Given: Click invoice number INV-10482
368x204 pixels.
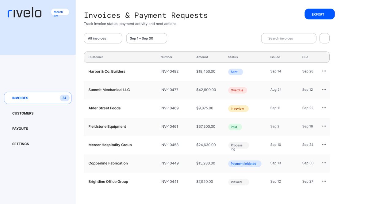Looking at the screenshot, I should pos(169,71).
